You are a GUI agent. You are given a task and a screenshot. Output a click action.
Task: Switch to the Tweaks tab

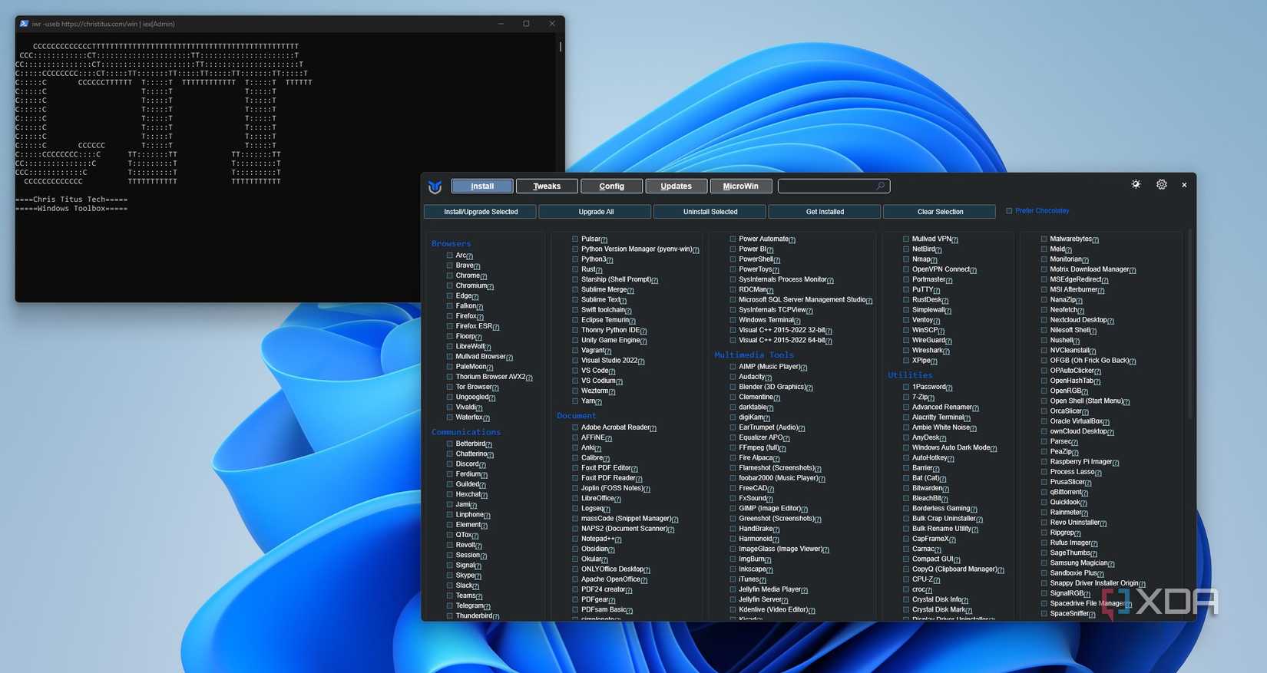pyautogui.click(x=546, y=186)
